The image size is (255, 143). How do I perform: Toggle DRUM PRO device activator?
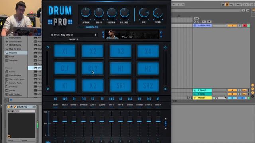9,107
